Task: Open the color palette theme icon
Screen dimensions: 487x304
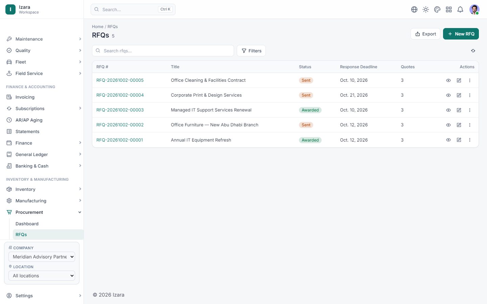Action: 437,9
